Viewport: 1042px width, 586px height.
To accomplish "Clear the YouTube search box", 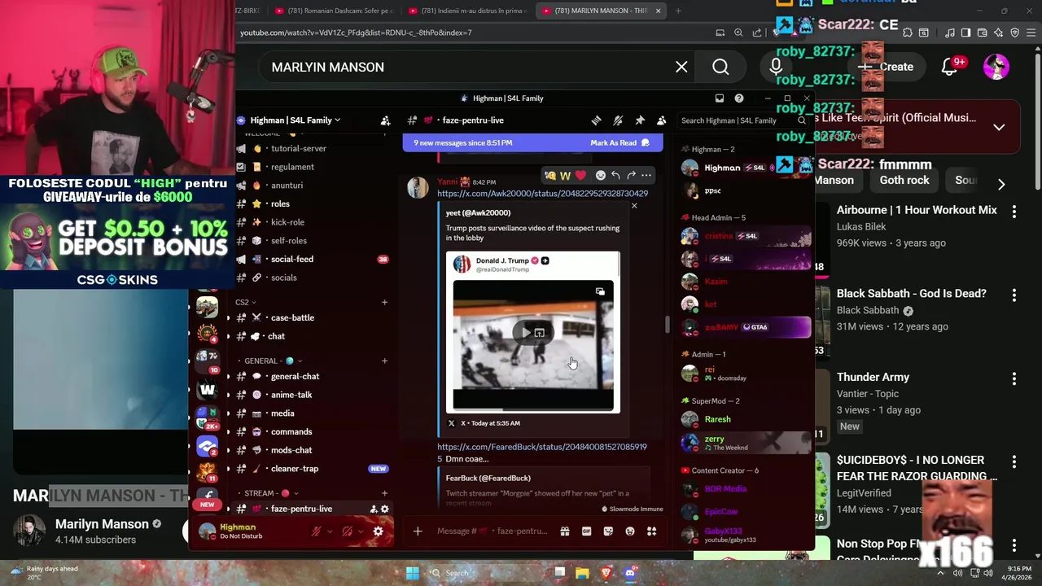I will pos(681,67).
